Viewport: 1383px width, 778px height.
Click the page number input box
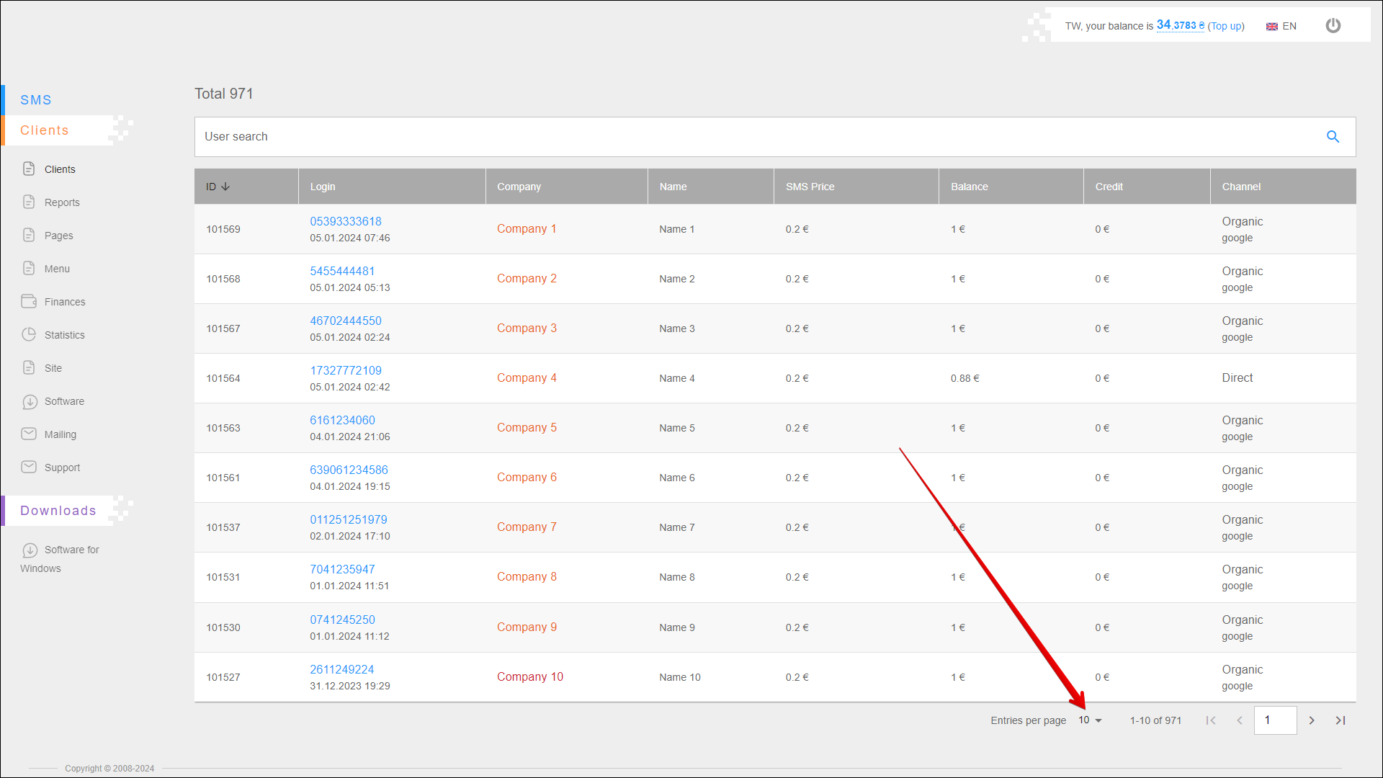(x=1275, y=720)
